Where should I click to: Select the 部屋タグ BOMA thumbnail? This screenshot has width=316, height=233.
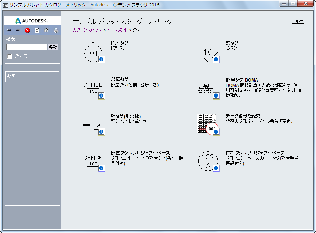coord(206,89)
